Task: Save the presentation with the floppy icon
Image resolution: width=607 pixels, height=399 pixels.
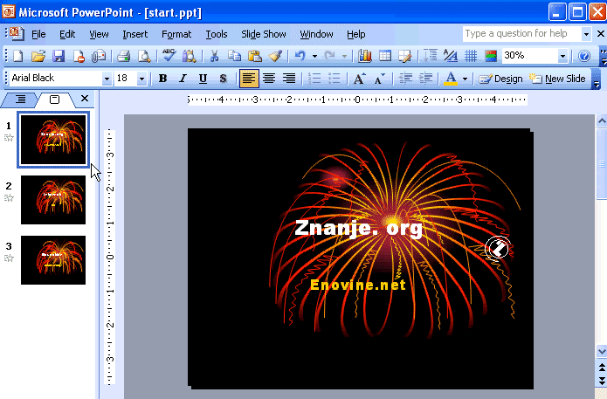Action: (59, 56)
